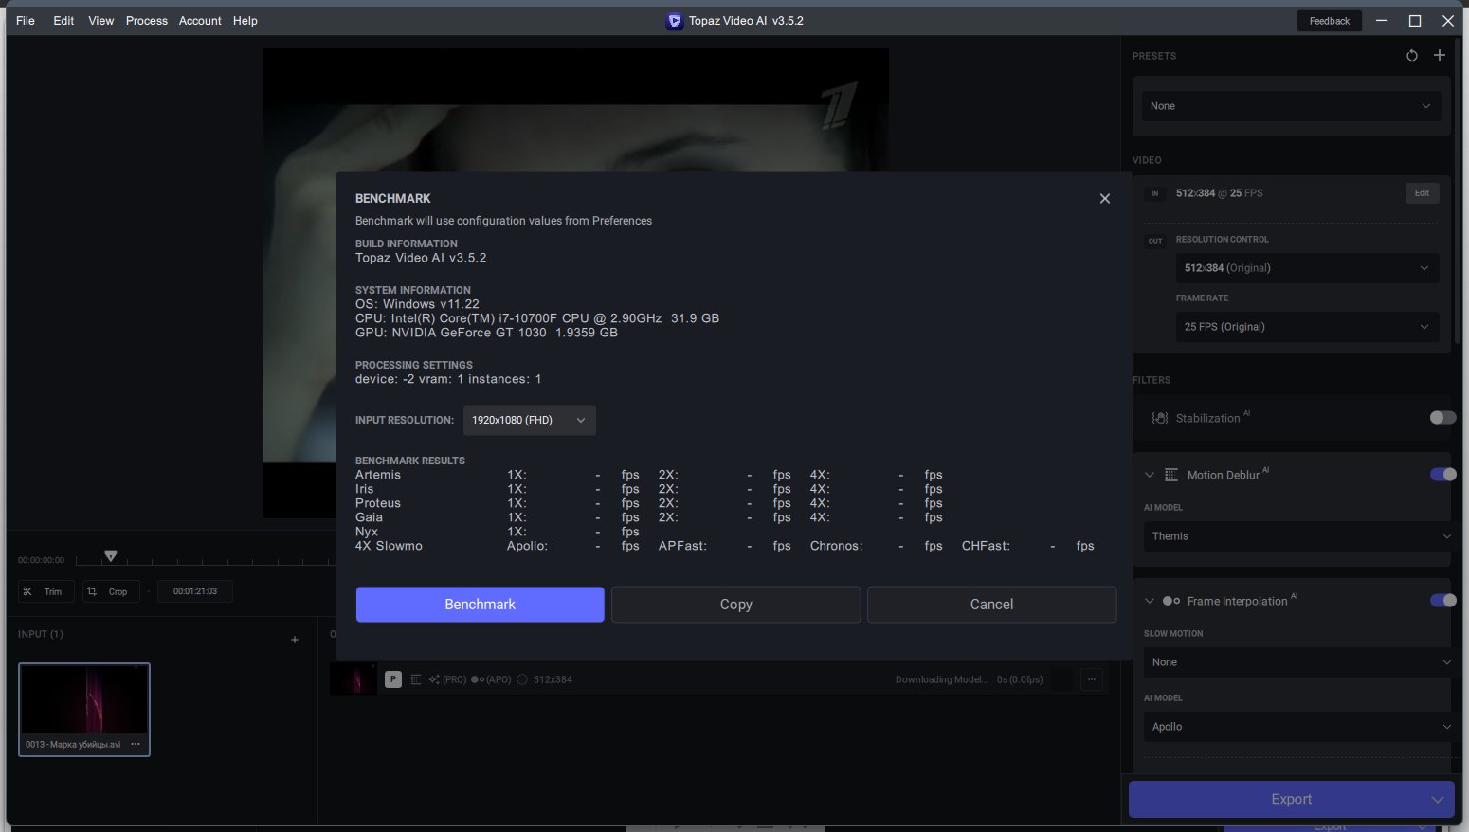Click the timecode field 00:01:21:03
The height and width of the screenshot is (832, 1469).
(194, 591)
